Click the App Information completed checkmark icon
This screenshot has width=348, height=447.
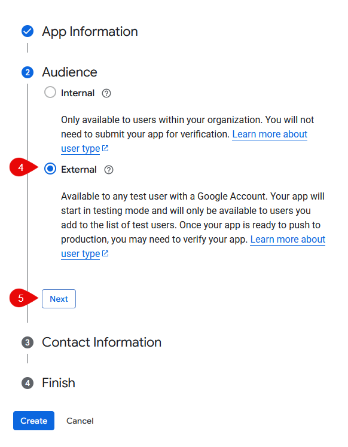pyautogui.click(x=28, y=31)
